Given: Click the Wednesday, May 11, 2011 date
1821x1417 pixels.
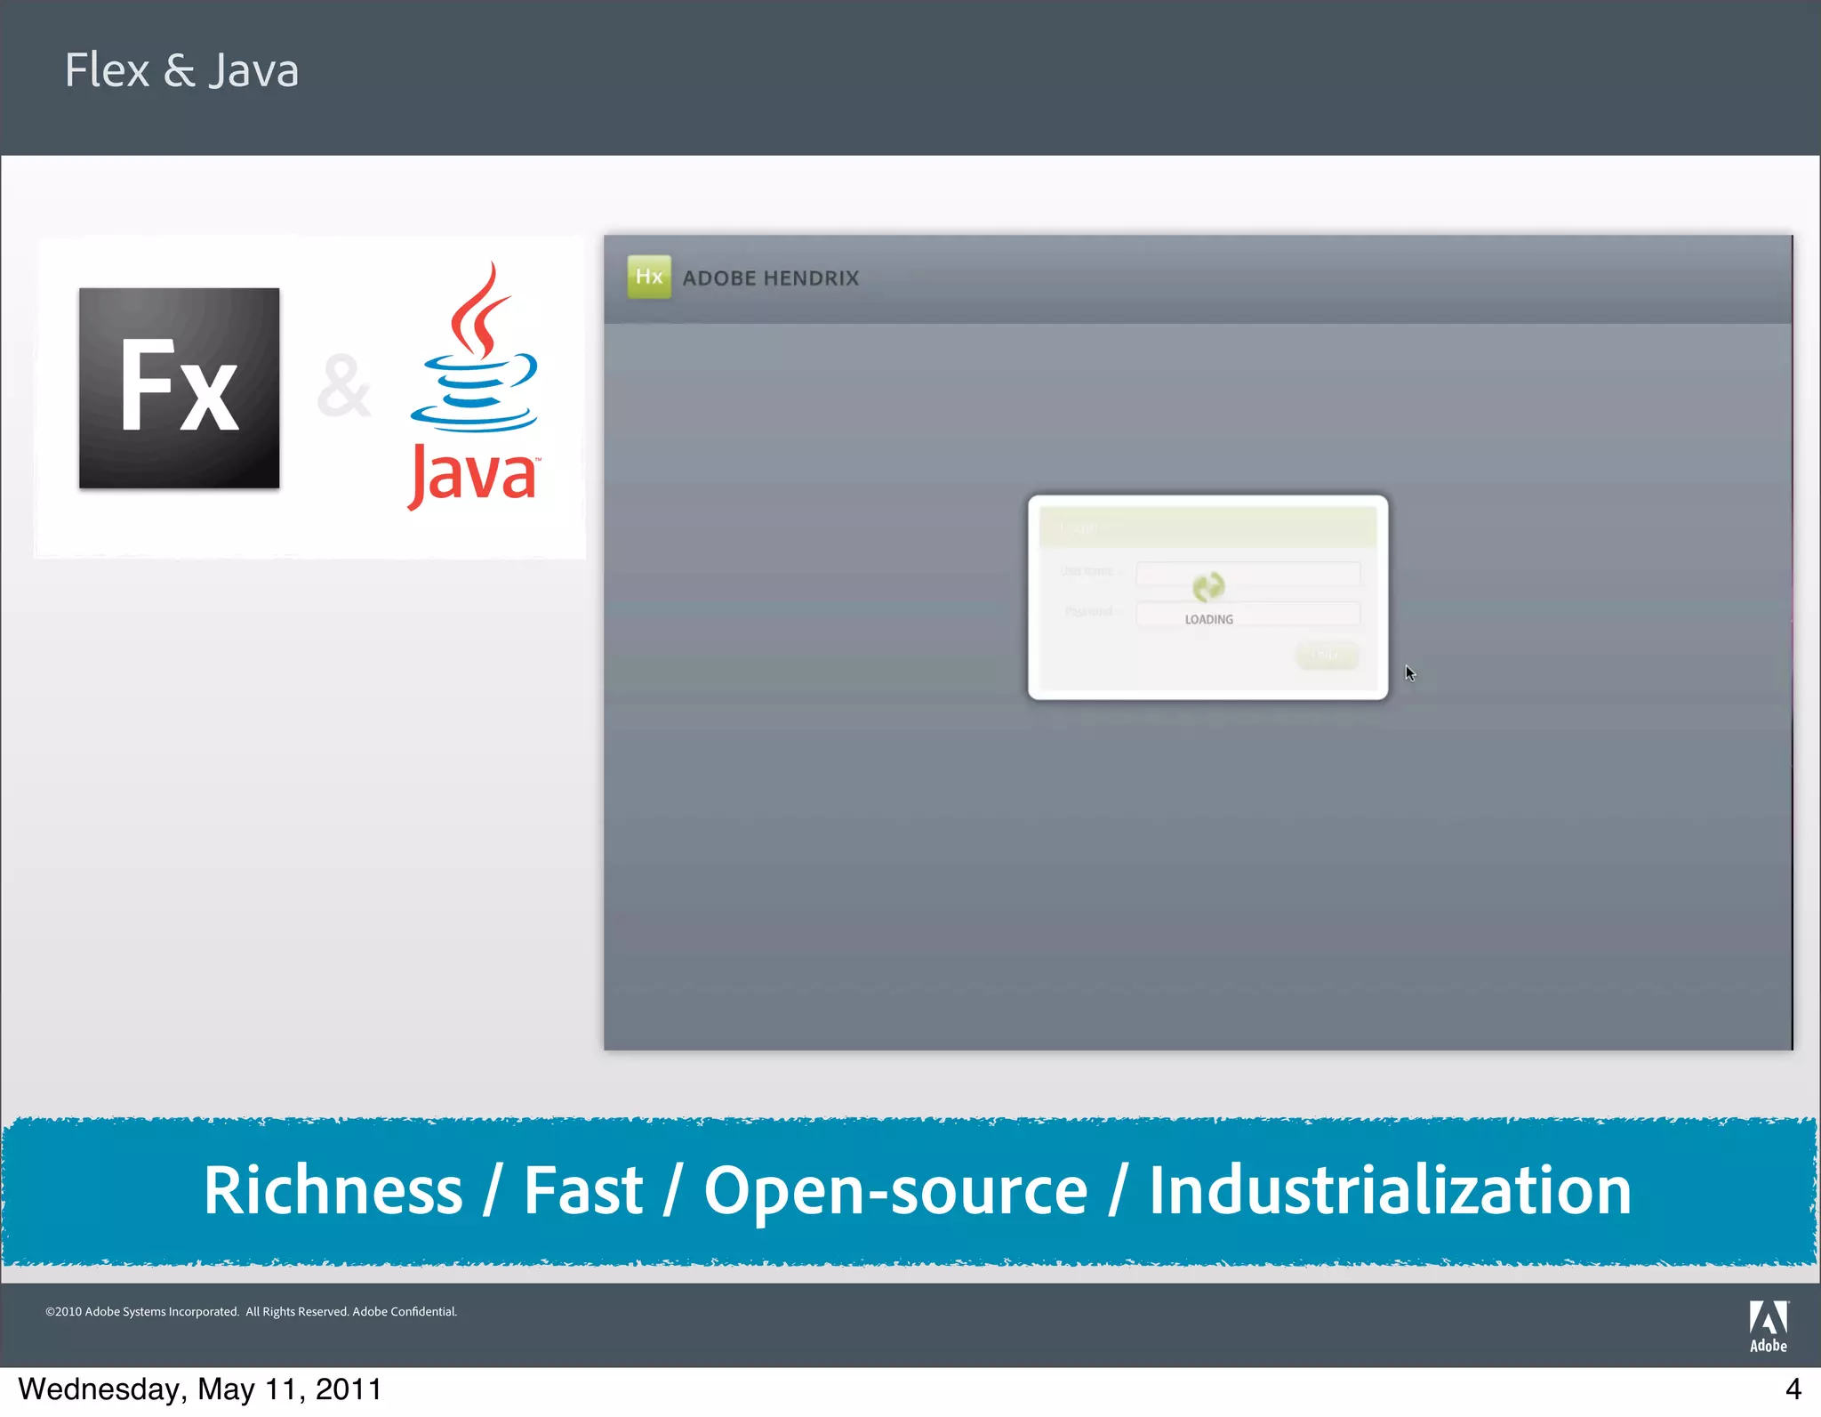Looking at the screenshot, I should [x=200, y=1389].
